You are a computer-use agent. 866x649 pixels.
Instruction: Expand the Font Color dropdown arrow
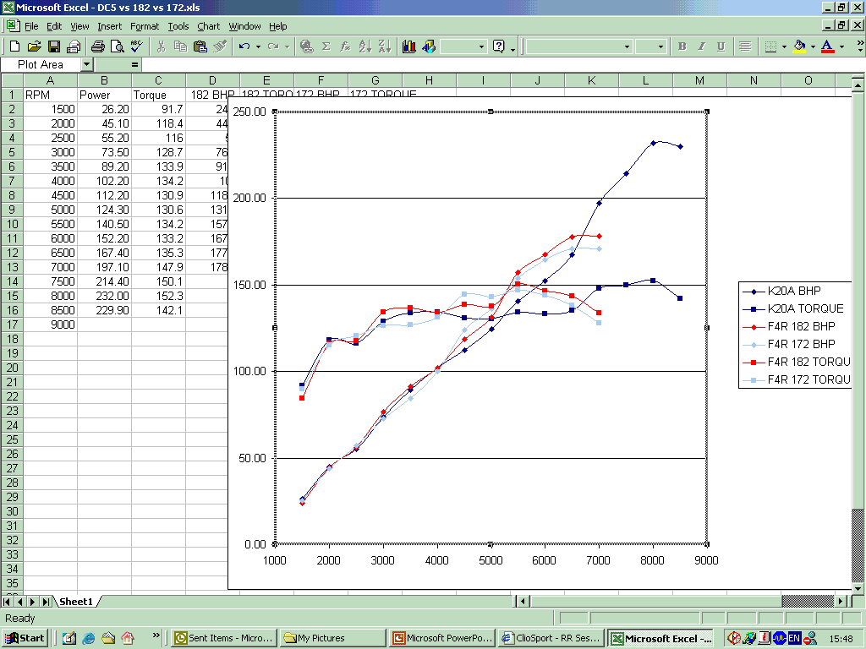click(x=841, y=46)
